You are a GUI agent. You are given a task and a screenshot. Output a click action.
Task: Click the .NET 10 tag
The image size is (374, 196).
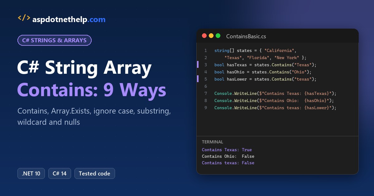click(x=31, y=174)
